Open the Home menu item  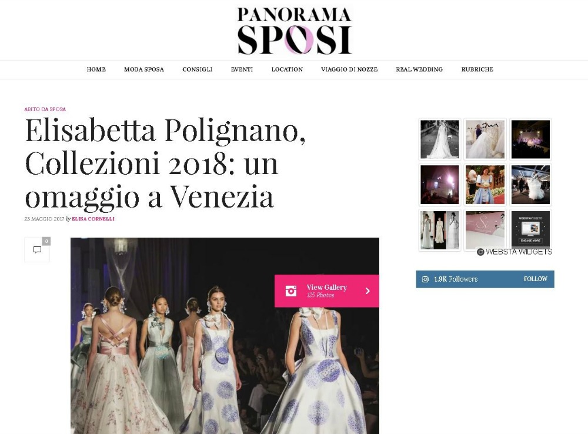[96, 69]
